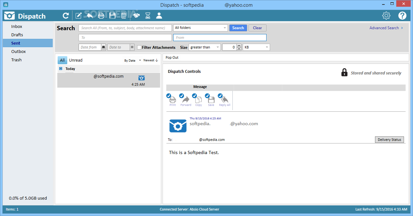This screenshot has height=216, width=413.
Task: Click the size number field showing 0
Action: pos(229,47)
